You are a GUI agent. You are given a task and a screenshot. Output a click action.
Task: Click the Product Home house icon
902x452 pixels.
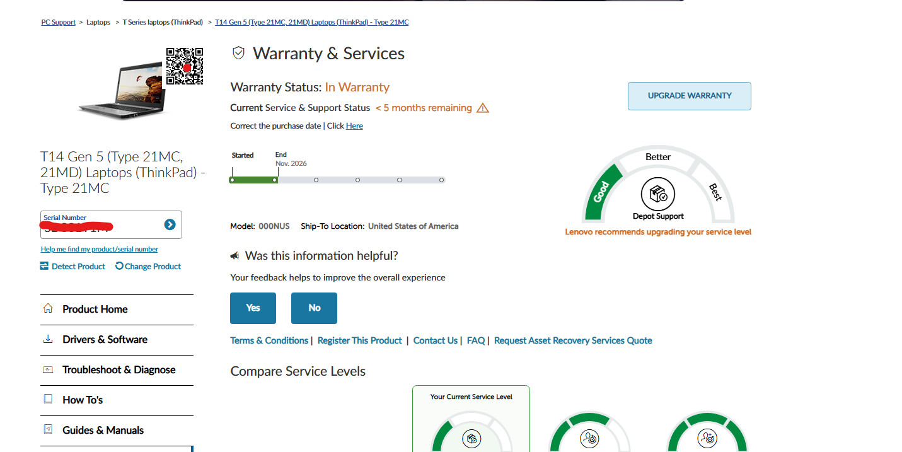(48, 309)
